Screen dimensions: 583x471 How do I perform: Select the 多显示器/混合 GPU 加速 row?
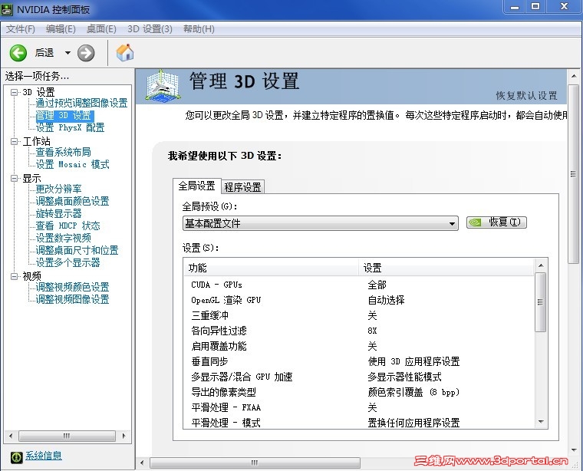(x=359, y=377)
